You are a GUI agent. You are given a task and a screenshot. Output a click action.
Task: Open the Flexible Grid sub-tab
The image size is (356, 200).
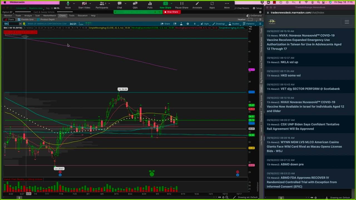(x=26, y=19)
